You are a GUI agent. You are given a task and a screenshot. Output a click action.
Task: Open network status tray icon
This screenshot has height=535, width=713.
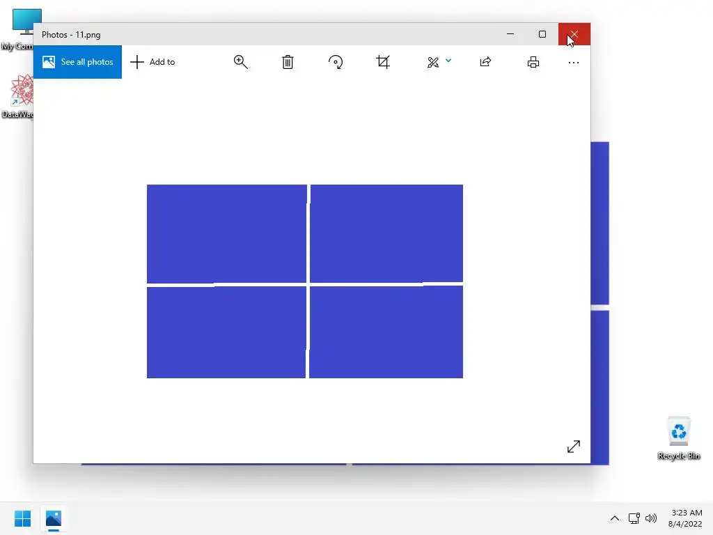click(634, 518)
